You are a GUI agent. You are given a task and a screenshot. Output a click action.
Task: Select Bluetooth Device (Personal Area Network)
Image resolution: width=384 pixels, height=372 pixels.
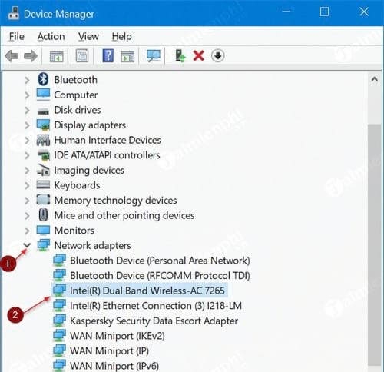[x=160, y=261]
